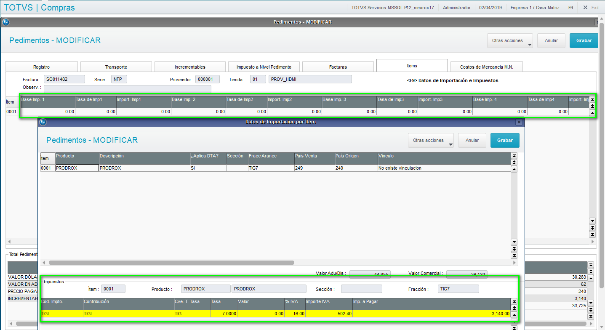Move down one line in dialog Producto grid
Viewport: 605px width, 330px height.
tap(514, 242)
